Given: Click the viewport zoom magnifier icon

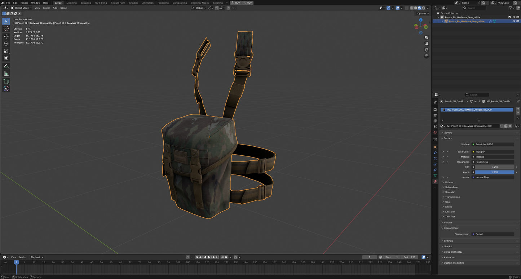Looking at the screenshot, I should click(x=427, y=37).
